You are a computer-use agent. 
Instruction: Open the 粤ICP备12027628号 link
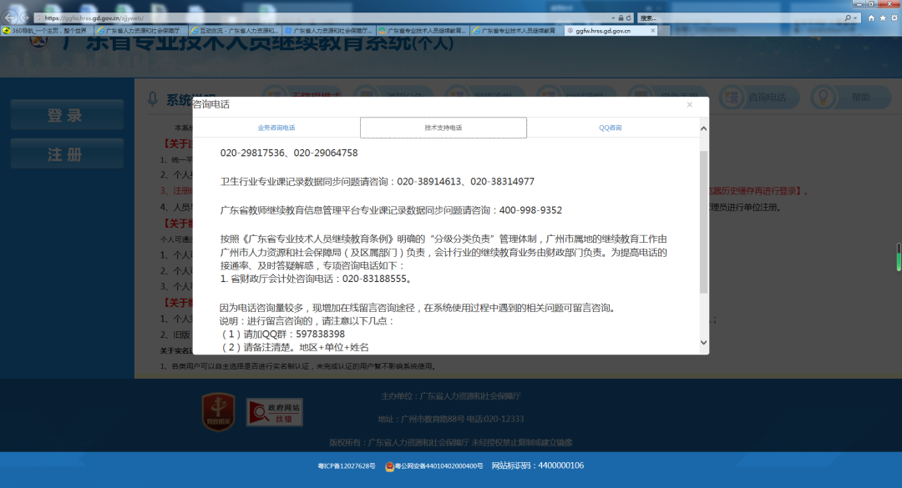pyautogui.click(x=347, y=465)
